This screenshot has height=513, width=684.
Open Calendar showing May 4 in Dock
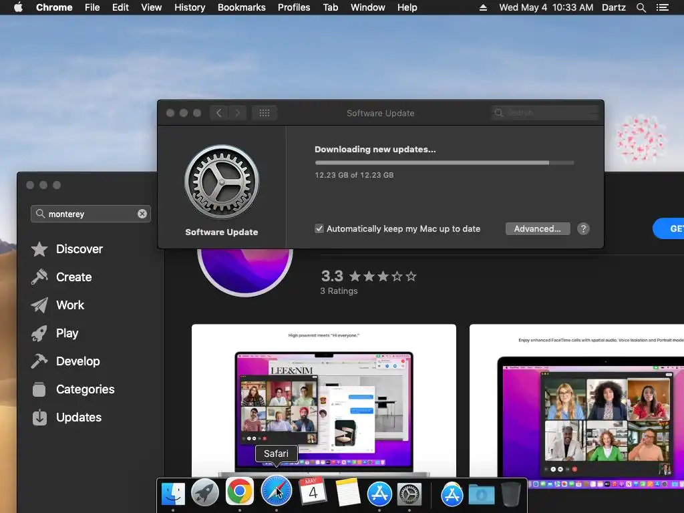point(313,490)
